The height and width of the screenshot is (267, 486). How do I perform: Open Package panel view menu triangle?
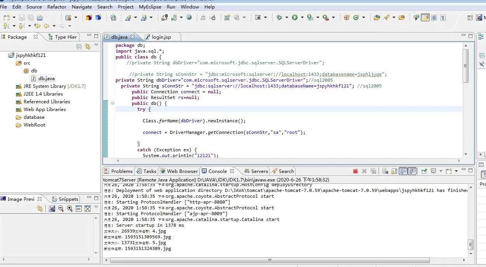pos(96,46)
